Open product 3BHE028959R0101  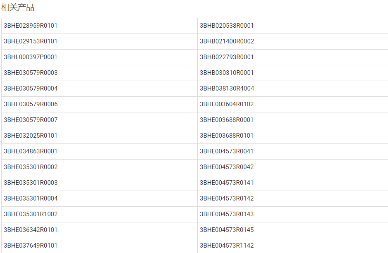pyautogui.click(x=31, y=26)
